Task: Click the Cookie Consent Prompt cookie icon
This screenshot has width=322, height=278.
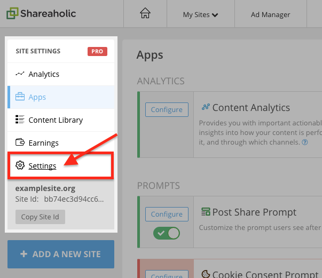Action: tap(206, 274)
